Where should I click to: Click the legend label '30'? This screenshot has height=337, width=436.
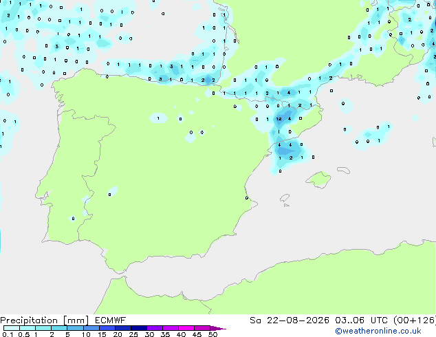(149, 334)
